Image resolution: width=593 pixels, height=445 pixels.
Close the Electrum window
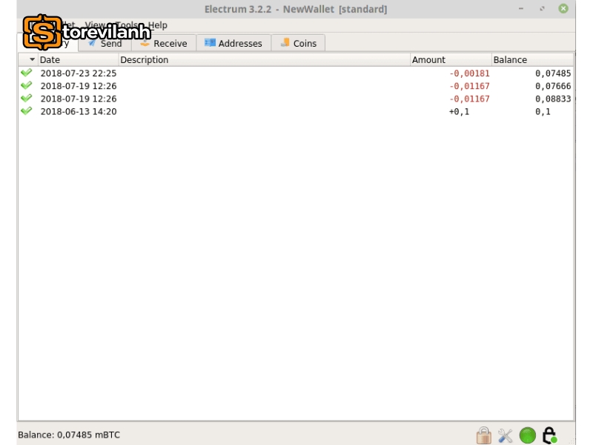[x=563, y=8]
